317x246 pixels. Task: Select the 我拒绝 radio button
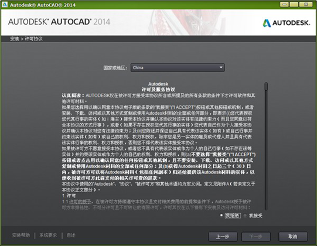click(x=221, y=216)
